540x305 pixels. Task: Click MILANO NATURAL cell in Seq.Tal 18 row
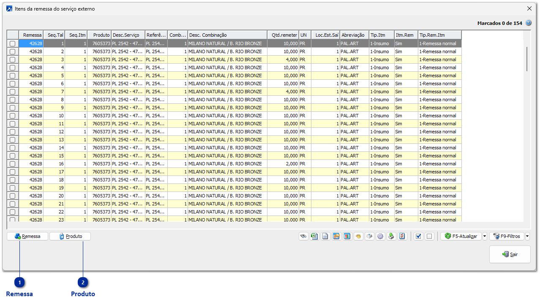227,180
